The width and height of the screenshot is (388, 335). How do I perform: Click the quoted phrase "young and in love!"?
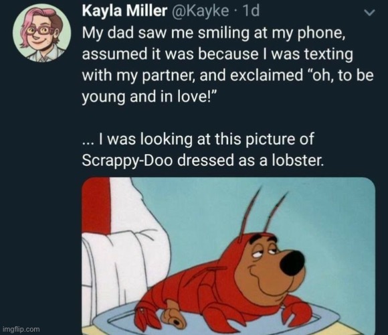149,96
